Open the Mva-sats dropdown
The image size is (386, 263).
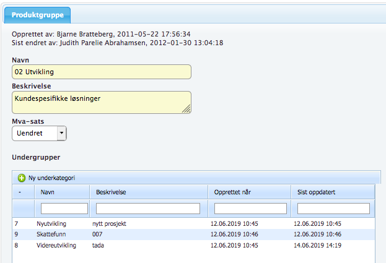tap(40, 133)
